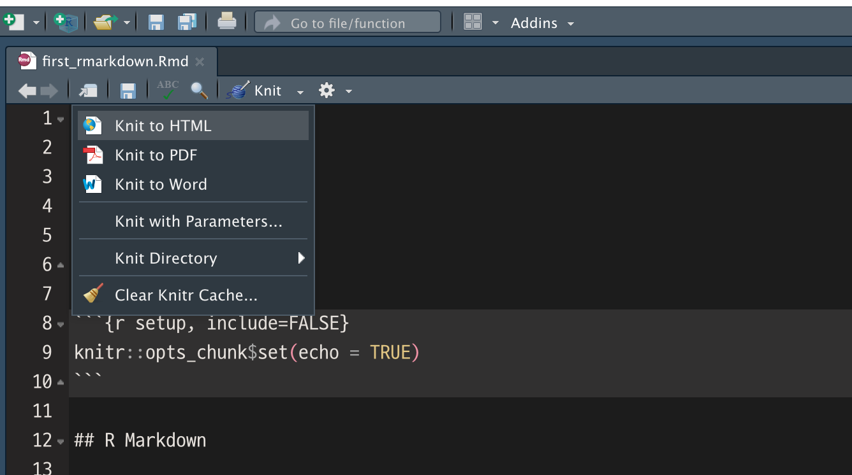This screenshot has width=852, height=475.
Task: Click the back navigation arrow in editor
Action: coord(27,91)
